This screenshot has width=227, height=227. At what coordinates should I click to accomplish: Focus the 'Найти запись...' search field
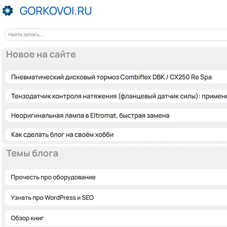coord(116,35)
